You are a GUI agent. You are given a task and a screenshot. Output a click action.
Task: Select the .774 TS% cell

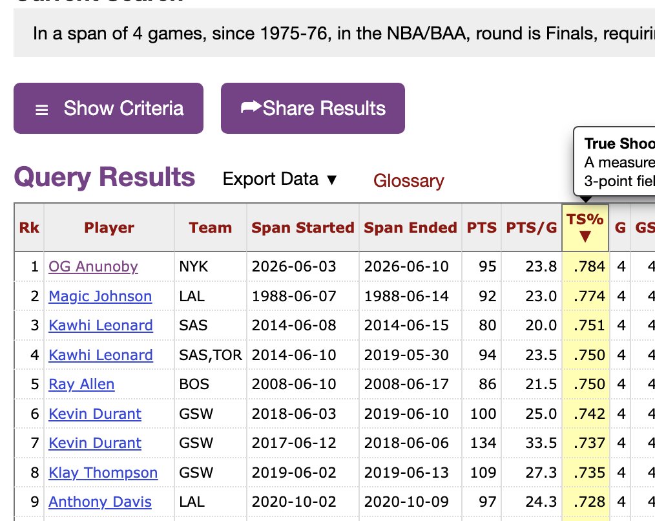[586, 296]
